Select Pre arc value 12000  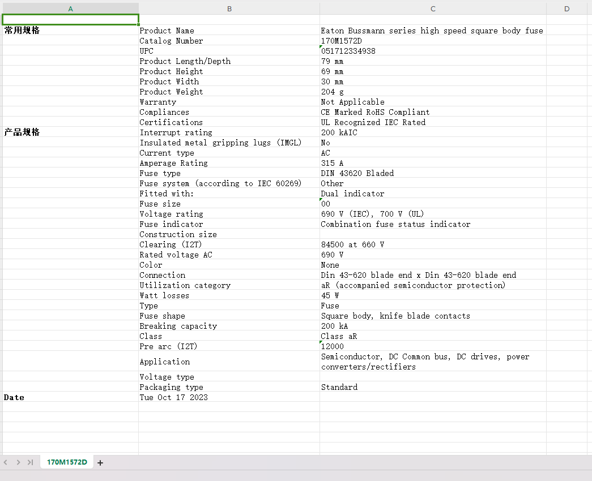click(433, 346)
